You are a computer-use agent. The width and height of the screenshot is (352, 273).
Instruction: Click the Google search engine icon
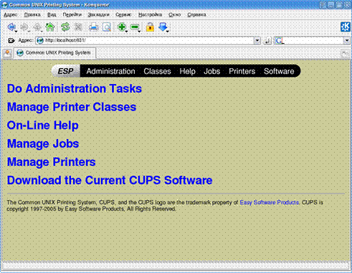(x=280, y=41)
